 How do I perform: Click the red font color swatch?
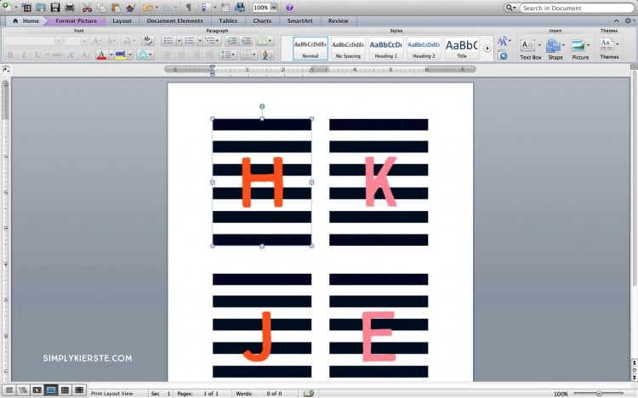click(100, 55)
